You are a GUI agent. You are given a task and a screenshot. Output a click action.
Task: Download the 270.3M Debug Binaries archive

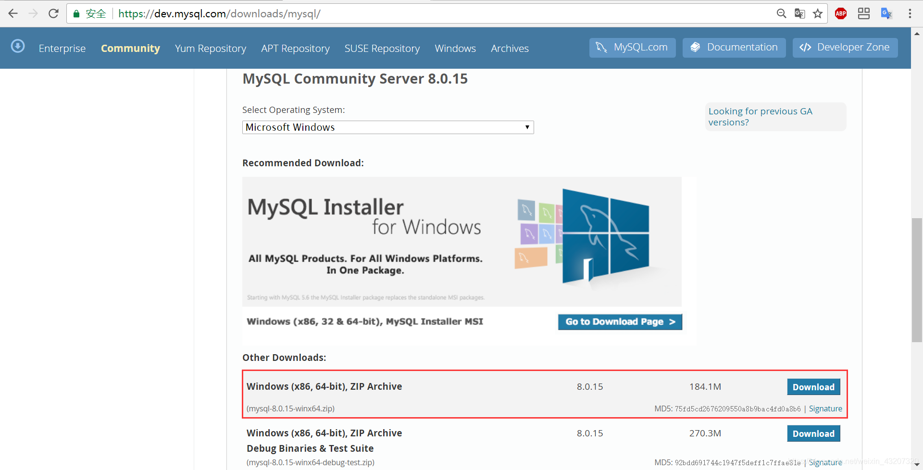[x=813, y=433]
